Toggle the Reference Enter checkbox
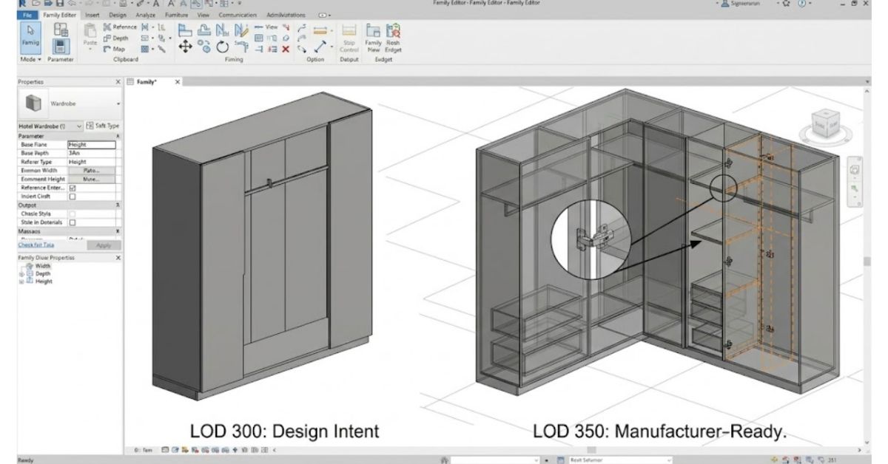Viewport: 888px width, 464px height. [72, 188]
